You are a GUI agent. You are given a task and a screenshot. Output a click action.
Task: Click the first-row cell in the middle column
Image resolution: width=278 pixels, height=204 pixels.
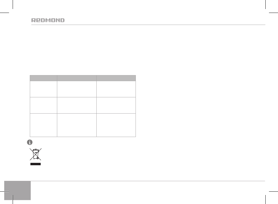[x=77, y=89]
